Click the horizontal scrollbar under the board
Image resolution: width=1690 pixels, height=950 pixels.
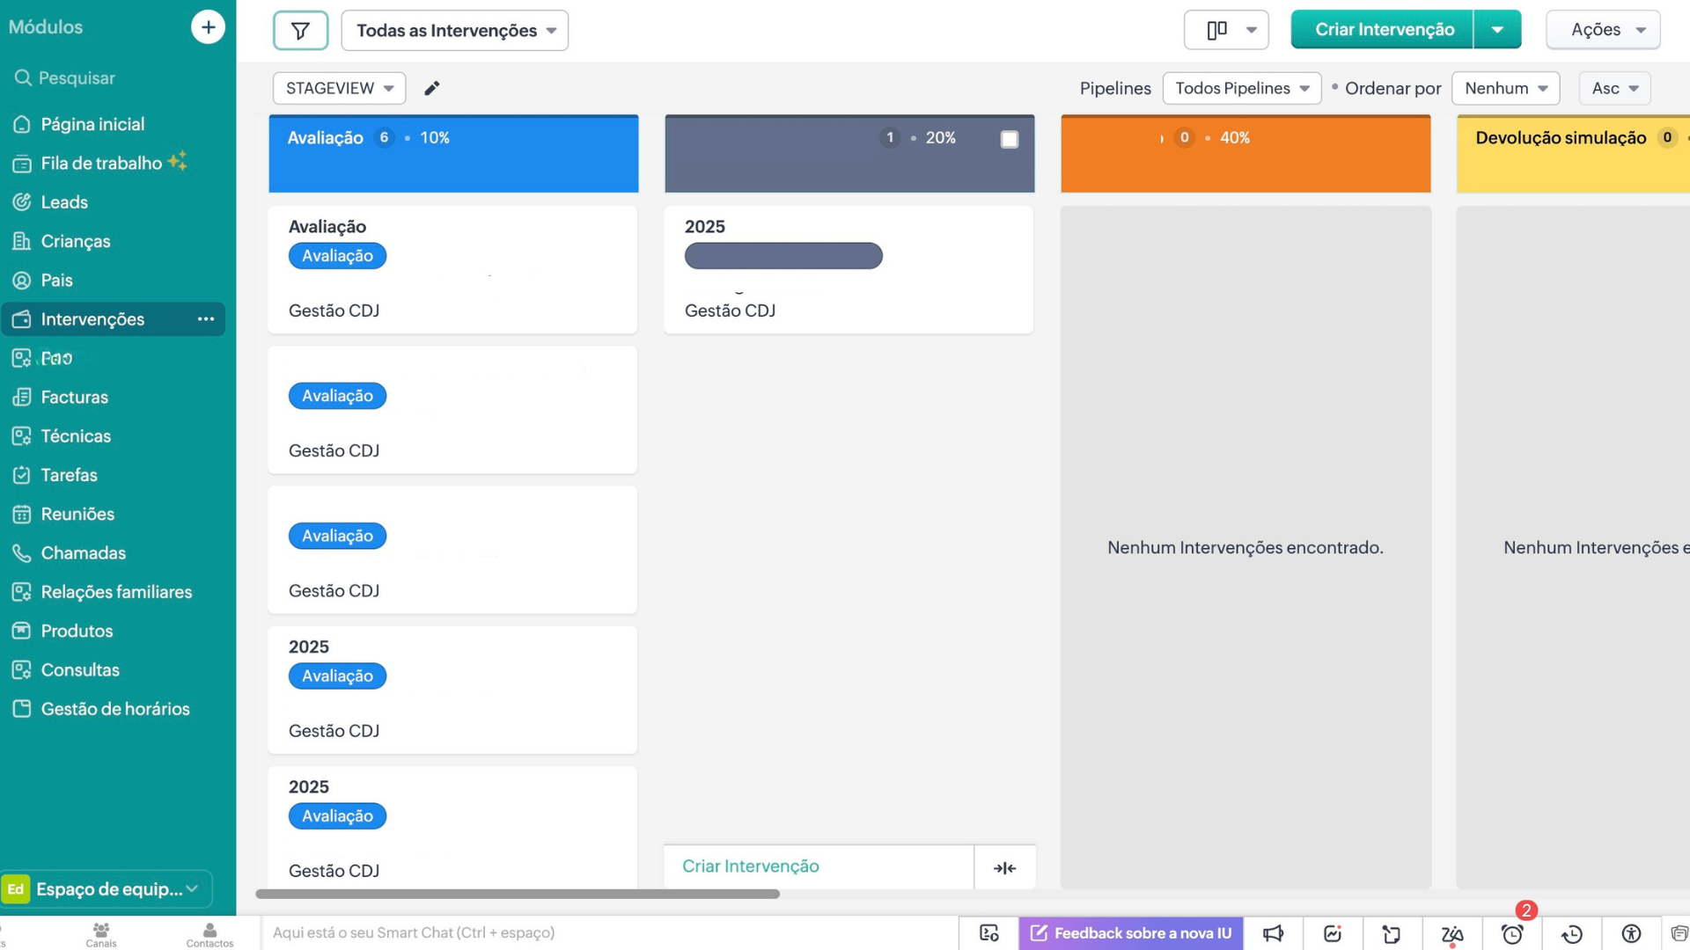pos(518,894)
